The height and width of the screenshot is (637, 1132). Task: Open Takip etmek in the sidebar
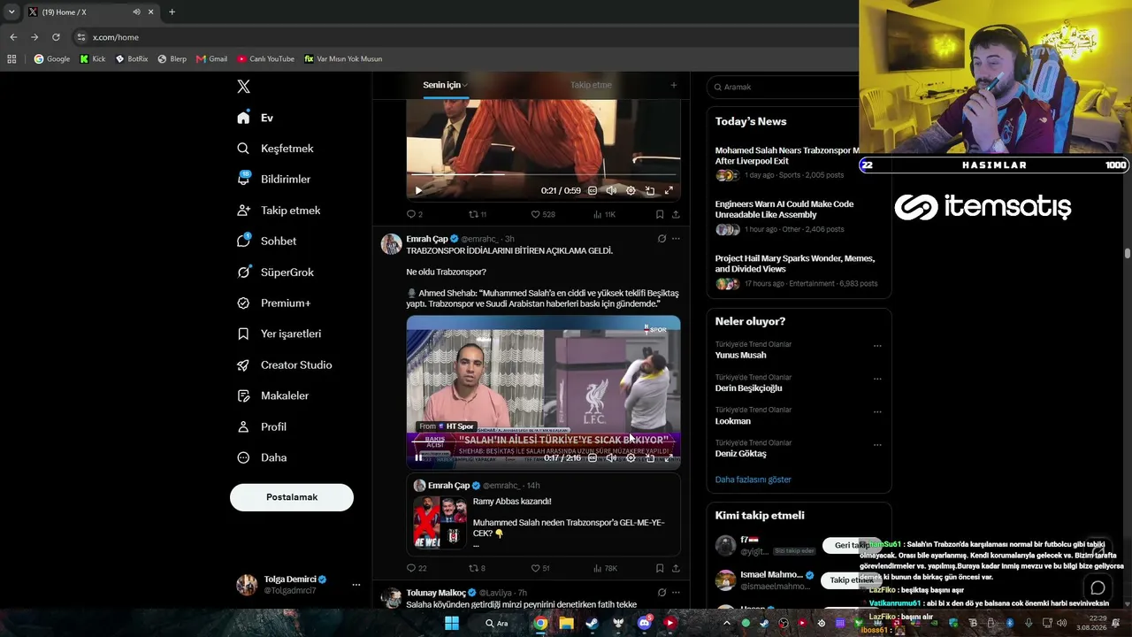click(279, 211)
